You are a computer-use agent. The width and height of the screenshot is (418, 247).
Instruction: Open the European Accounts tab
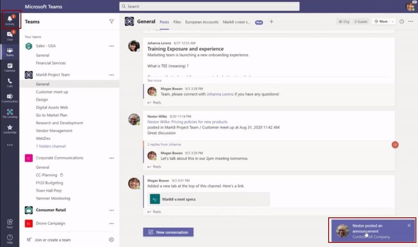(x=202, y=22)
